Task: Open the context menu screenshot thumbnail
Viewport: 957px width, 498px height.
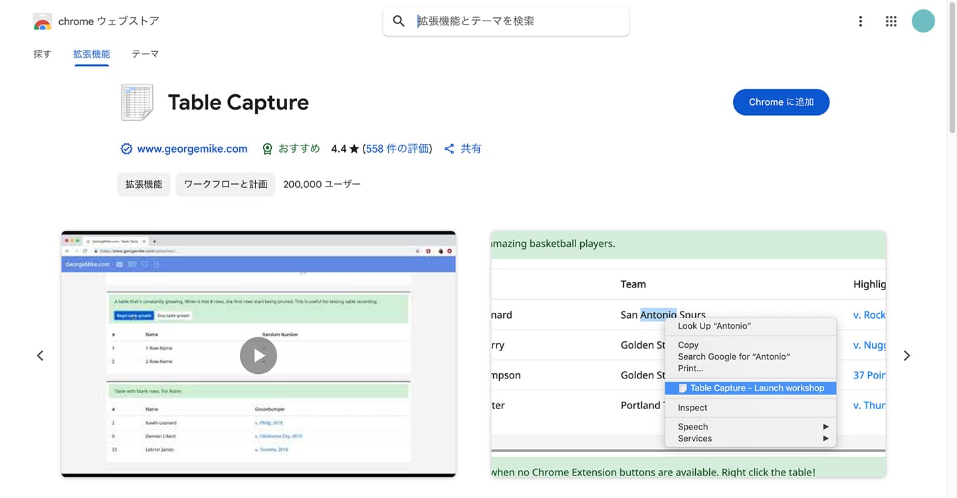Action: click(689, 354)
